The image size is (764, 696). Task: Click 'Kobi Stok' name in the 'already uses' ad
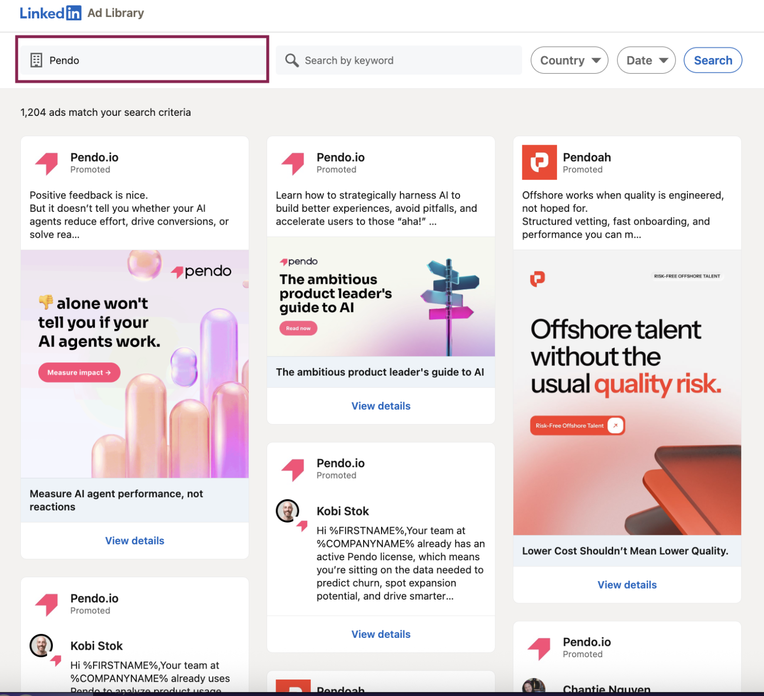(x=96, y=646)
